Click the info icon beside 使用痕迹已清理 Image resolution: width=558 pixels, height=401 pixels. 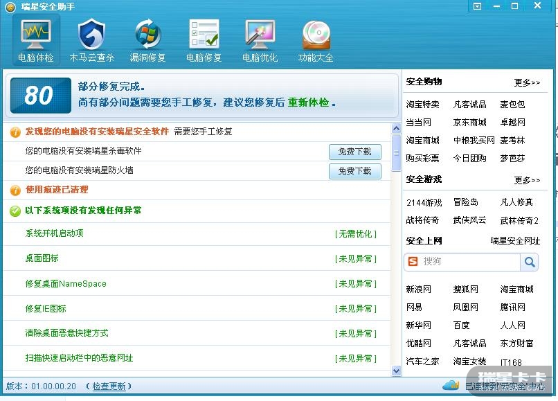[15, 190]
